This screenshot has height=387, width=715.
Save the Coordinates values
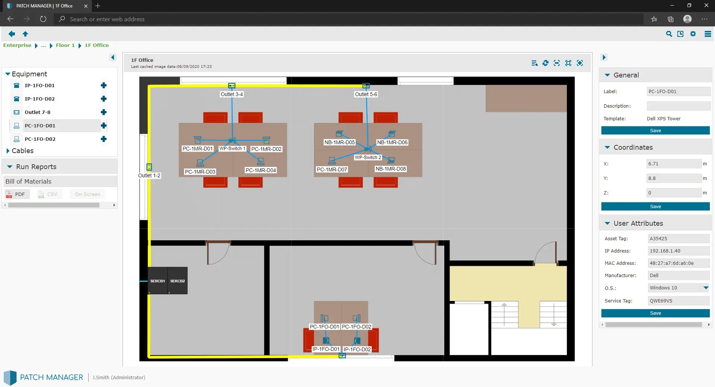[655, 206]
